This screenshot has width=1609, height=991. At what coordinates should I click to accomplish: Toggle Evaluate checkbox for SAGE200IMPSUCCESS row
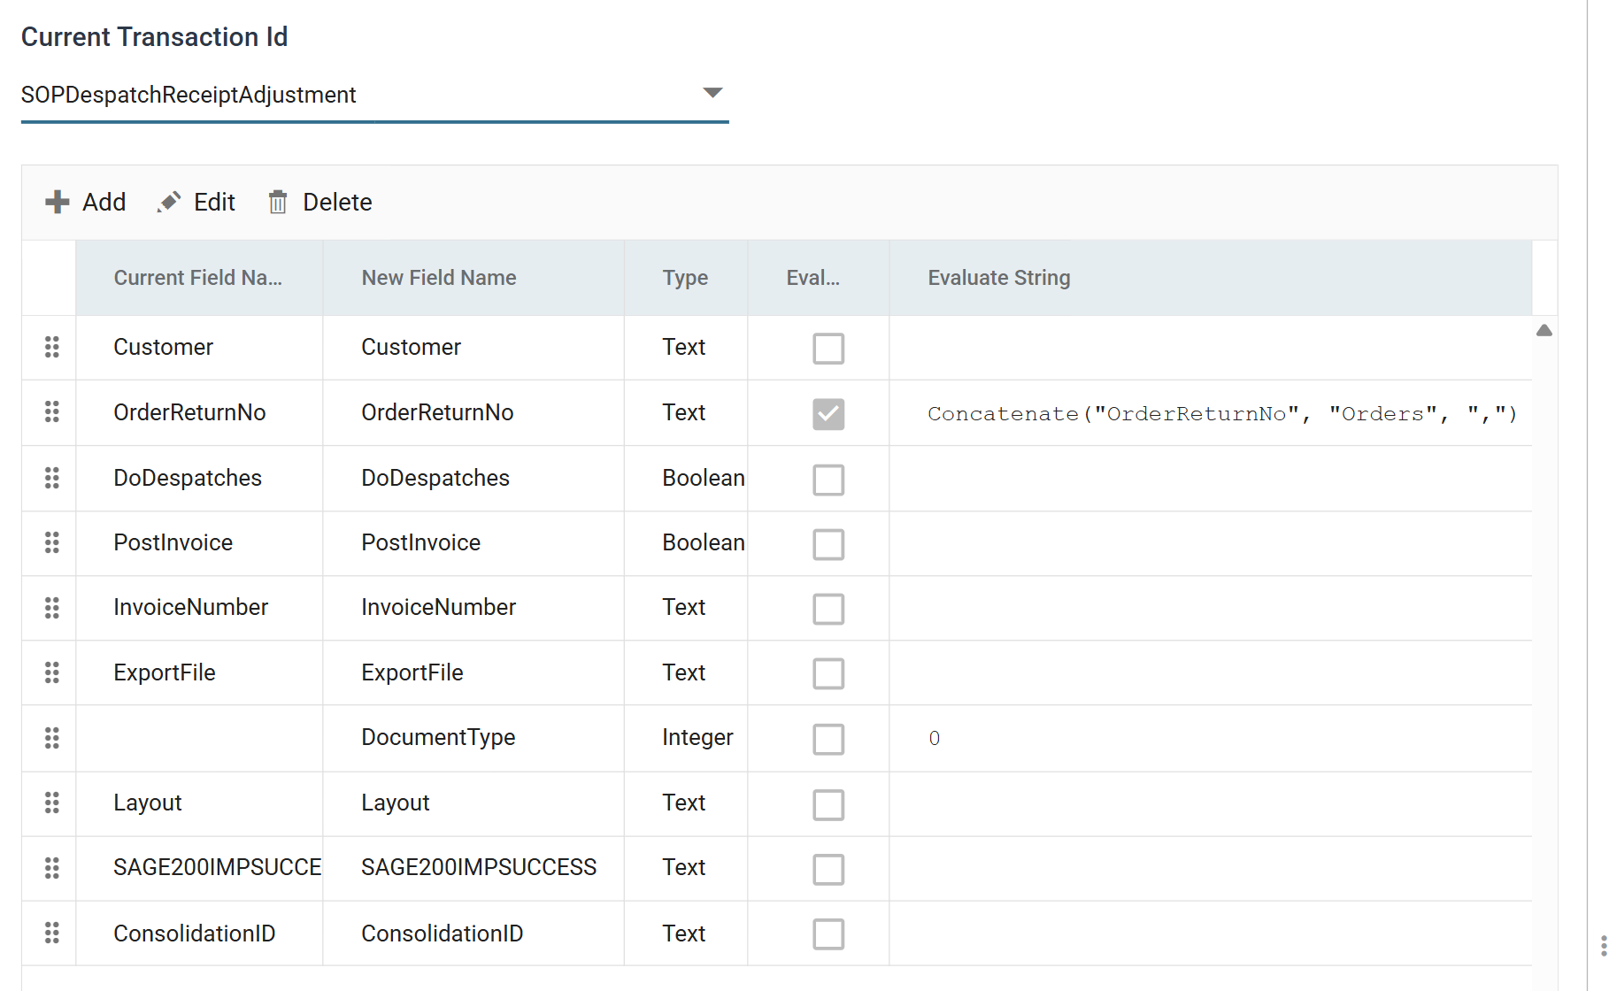[x=828, y=869]
